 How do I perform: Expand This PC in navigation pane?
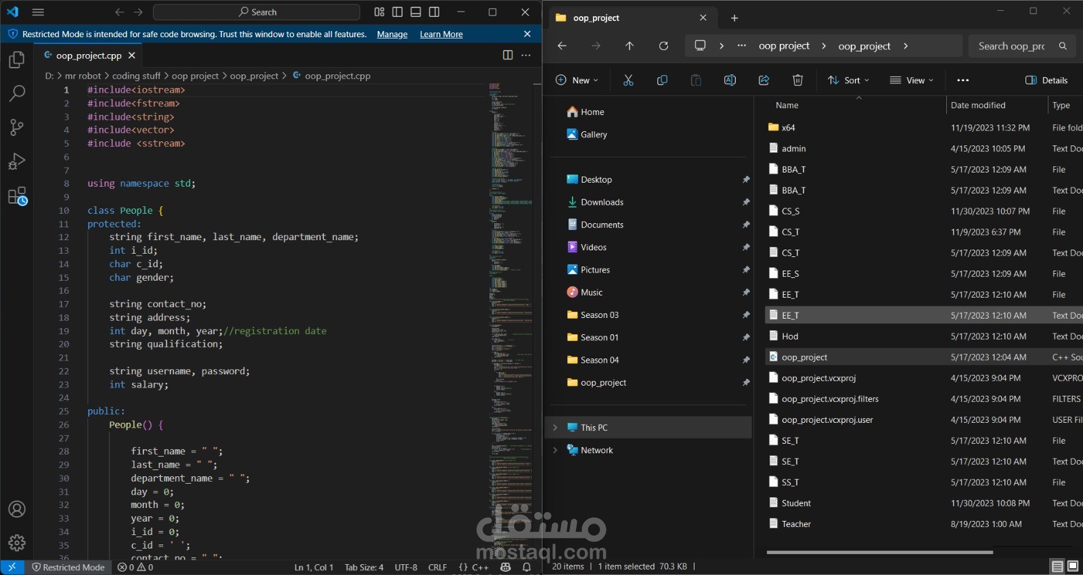tap(555, 428)
